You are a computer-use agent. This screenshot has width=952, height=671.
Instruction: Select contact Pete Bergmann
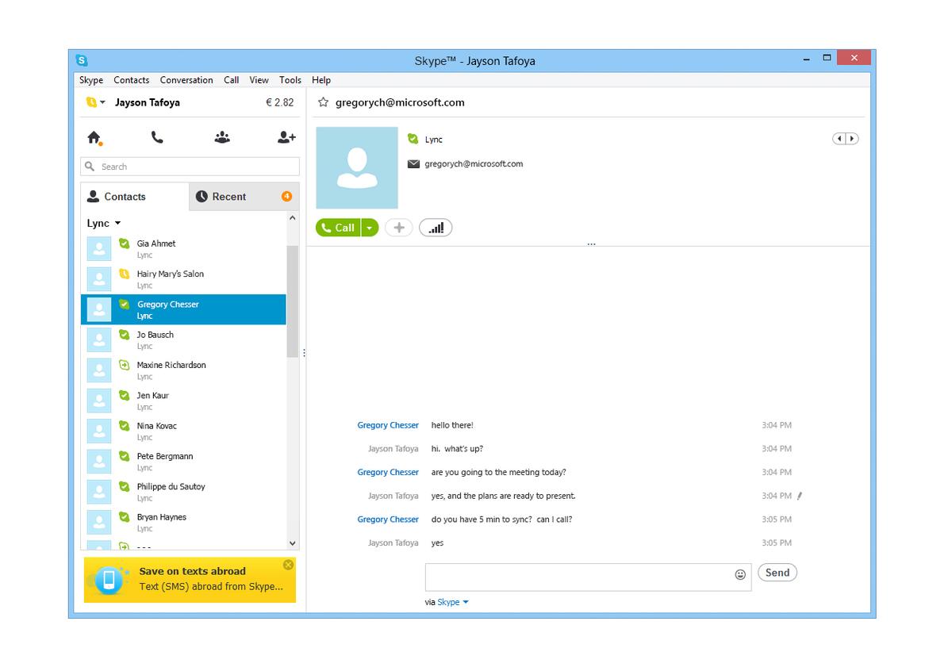coord(183,462)
